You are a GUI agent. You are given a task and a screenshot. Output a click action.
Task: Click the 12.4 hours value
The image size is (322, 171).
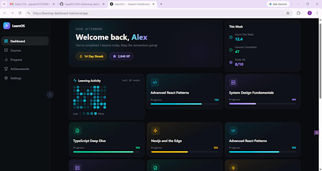click(x=239, y=39)
